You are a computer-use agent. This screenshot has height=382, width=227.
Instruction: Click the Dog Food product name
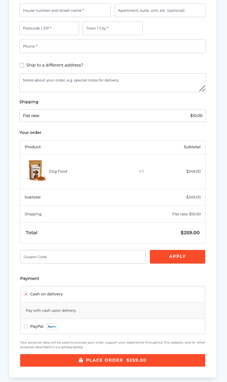point(58,171)
